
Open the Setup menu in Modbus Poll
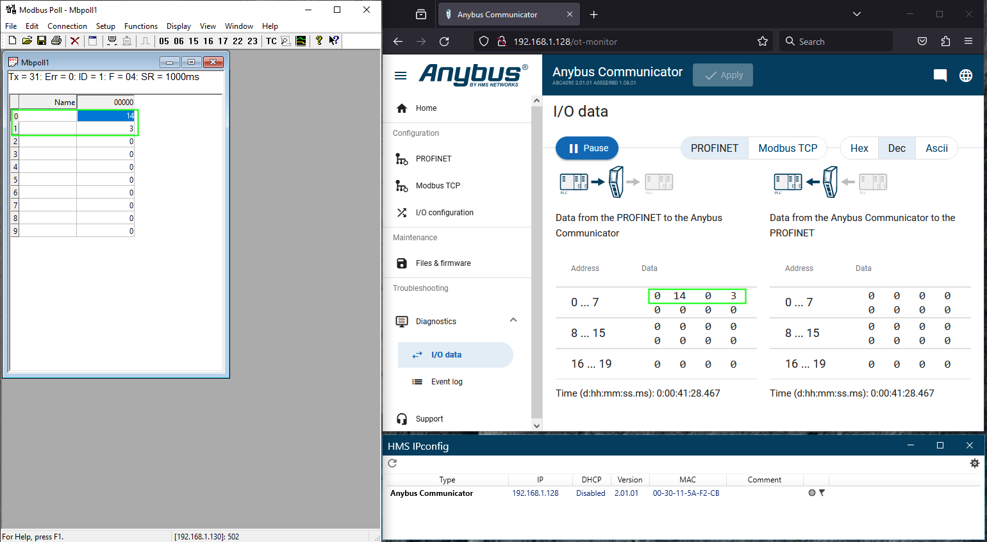(105, 26)
